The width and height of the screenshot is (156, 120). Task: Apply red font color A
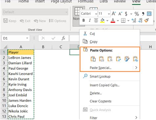[x=113, y=20]
